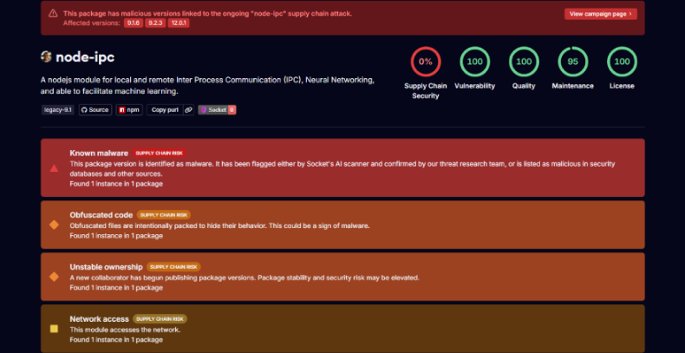Click 'Found 1 instance' text under Unstable ownership
Screen dimensions: 685x353
(x=116, y=288)
